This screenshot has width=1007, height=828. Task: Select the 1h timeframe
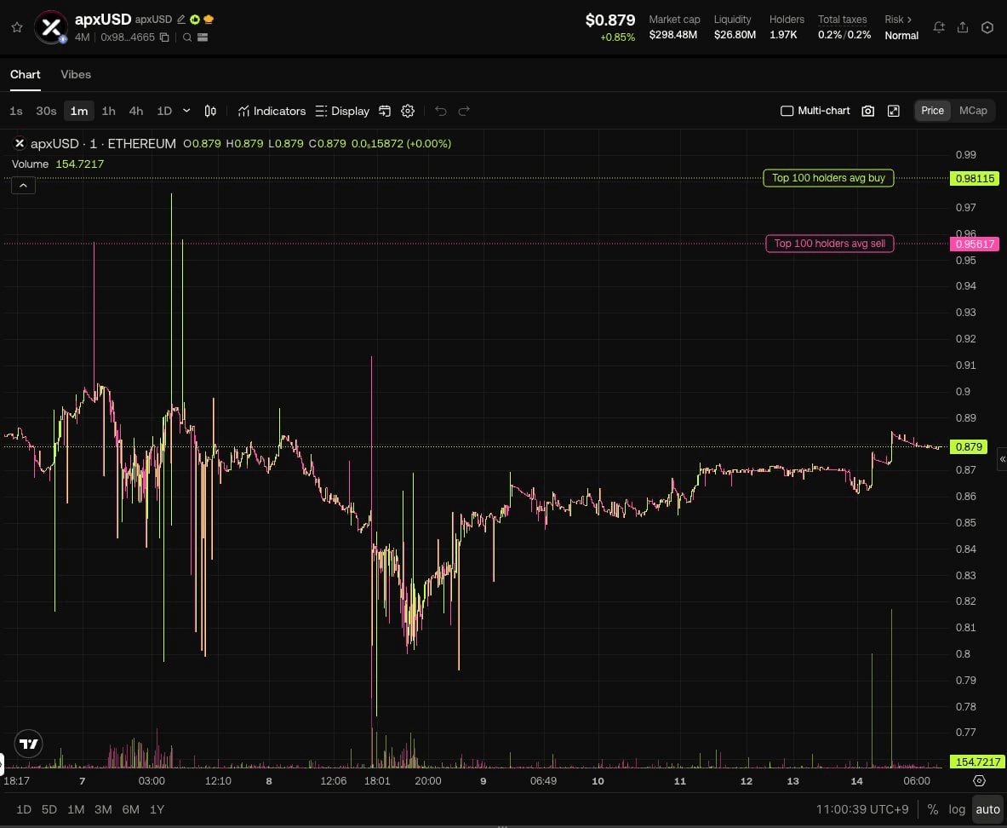[x=109, y=112]
